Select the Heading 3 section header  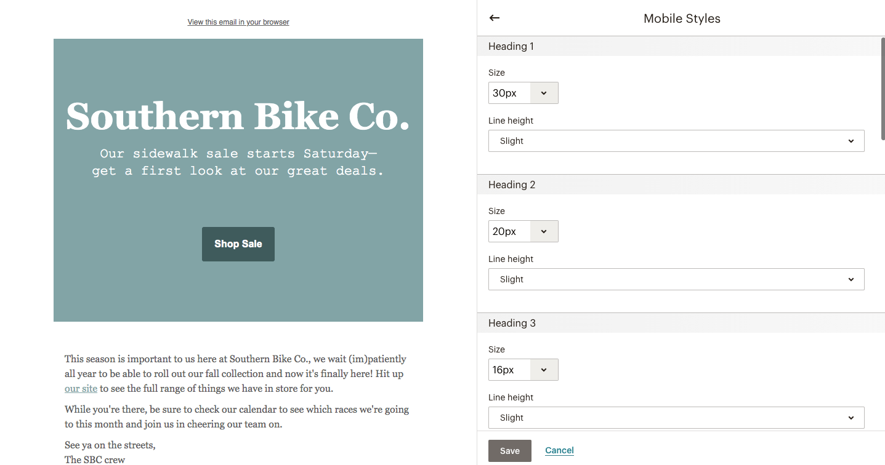(x=512, y=322)
